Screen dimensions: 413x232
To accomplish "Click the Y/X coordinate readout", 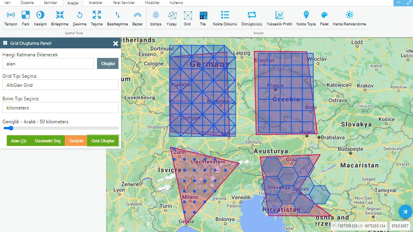I will [x=359, y=226].
